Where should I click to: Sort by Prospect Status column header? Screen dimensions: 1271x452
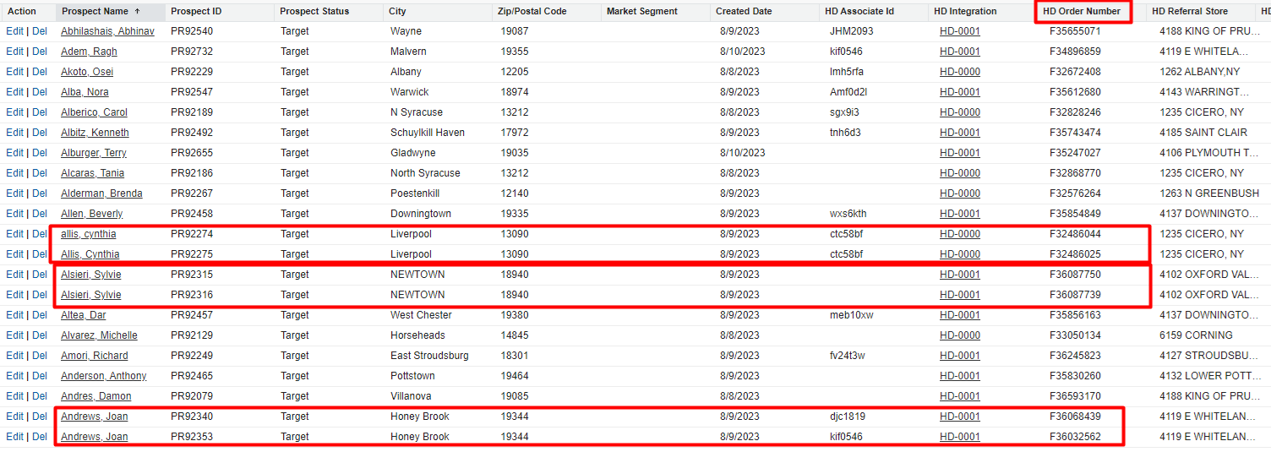(314, 11)
